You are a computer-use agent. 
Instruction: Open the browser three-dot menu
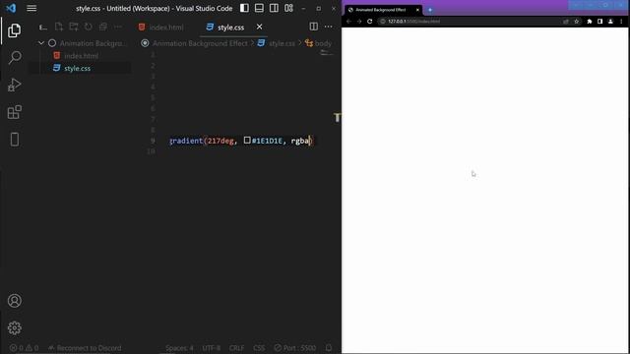[621, 22]
